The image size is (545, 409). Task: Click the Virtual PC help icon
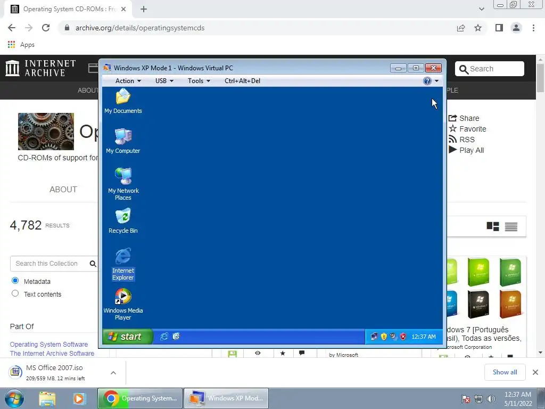(427, 81)
